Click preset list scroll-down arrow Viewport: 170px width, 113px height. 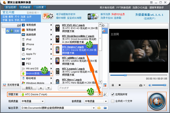coord(100,82)
